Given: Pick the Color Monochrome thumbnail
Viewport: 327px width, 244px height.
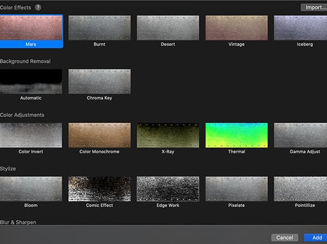Looking at the screenshot, I should (100, 135).
